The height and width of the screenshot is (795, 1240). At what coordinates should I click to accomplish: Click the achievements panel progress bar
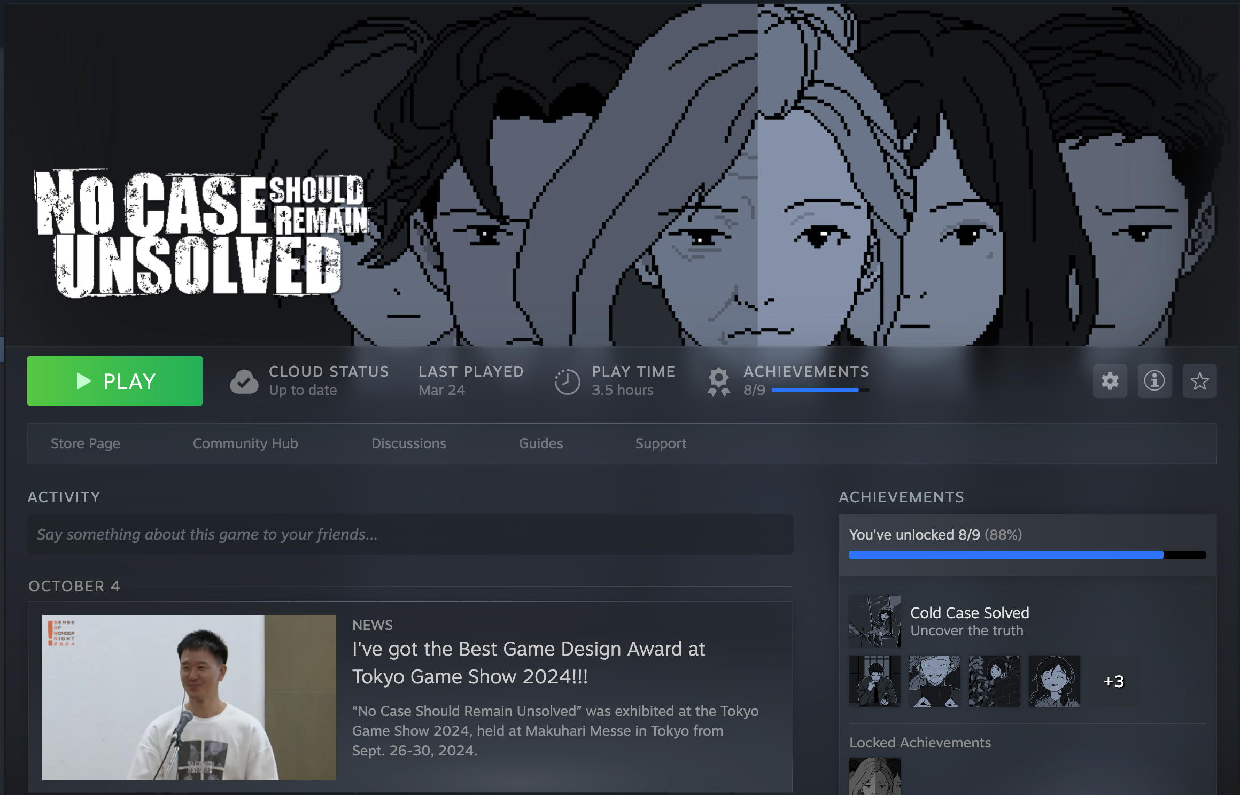1027,555
